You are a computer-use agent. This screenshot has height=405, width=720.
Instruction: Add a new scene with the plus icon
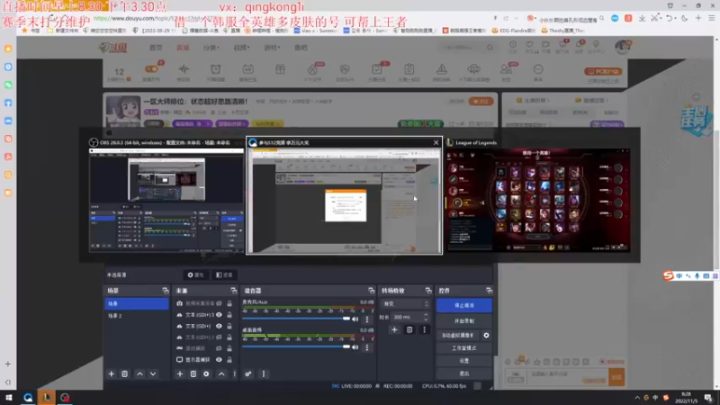pos(111,373)
